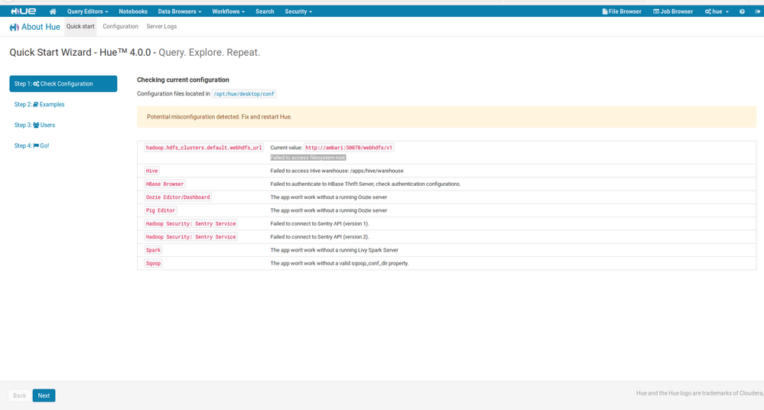This screenshot has width=764, height=410.
Task: Expand the Workflows dropdown
Action: point(228,11)
